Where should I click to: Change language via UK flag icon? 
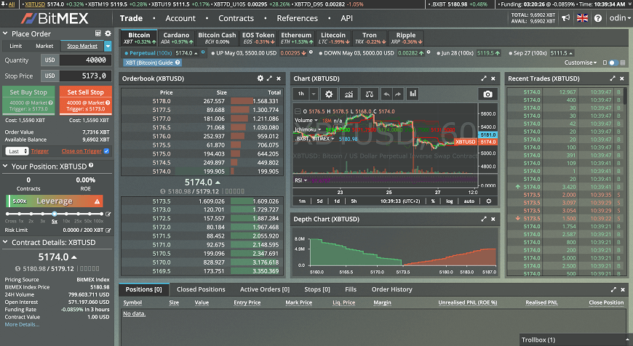click(581, 18)
